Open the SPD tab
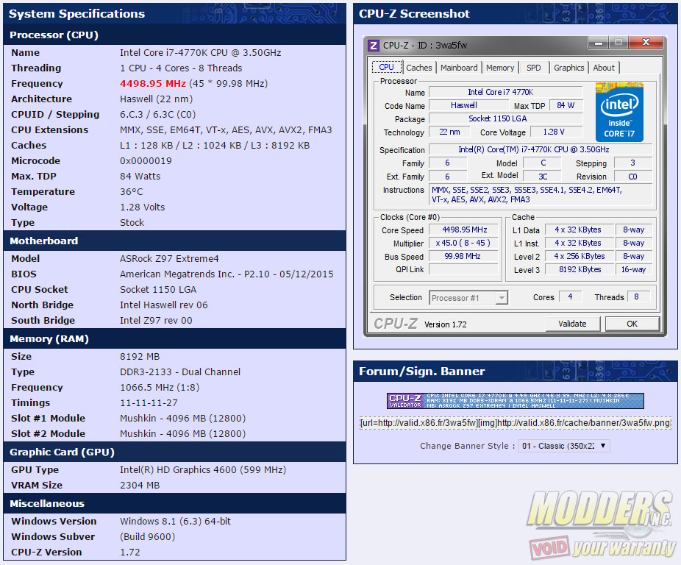 [x=534, y=68]
